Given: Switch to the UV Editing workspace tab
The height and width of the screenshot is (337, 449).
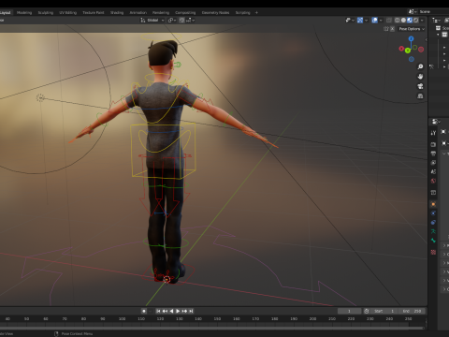Looking at the screenshot, I should [68, 12].
